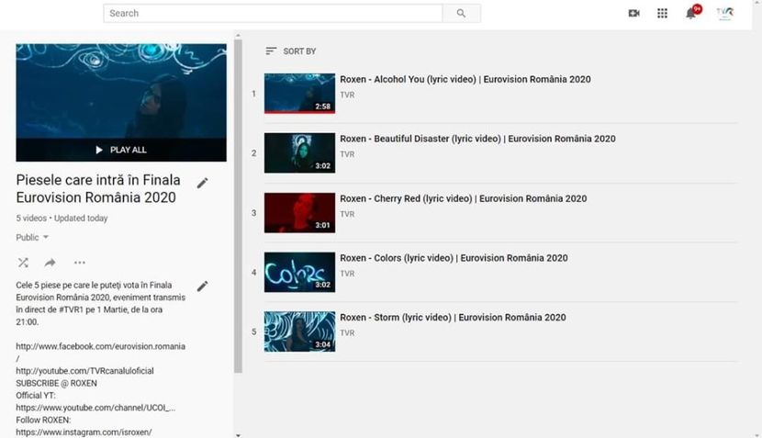Open the youtube.com/TVRcanaluloficial link

[x=84, y=370]
